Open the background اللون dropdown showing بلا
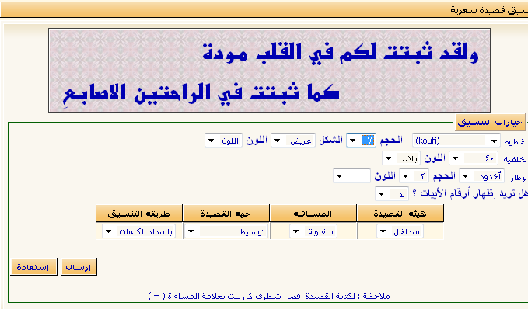 tap(401, 158)
